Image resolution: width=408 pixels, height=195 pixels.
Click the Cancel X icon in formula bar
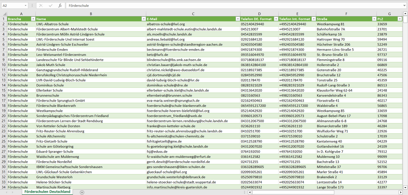point(41,6)
